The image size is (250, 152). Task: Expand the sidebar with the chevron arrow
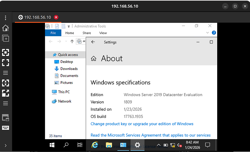[6, 145]
